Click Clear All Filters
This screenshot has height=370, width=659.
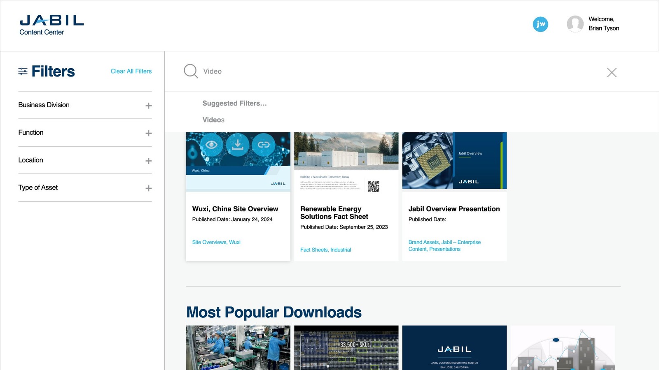click(x=131, y=71)
